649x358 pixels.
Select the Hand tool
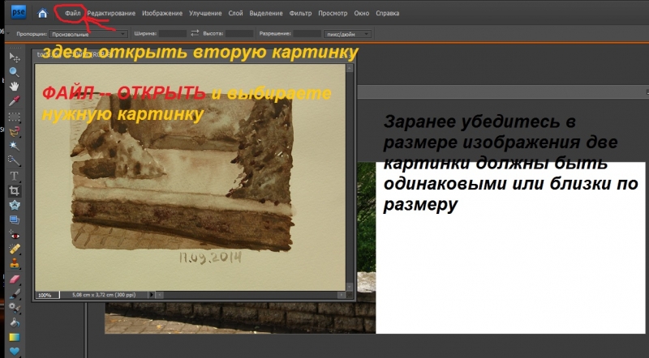tap(14, 87)
